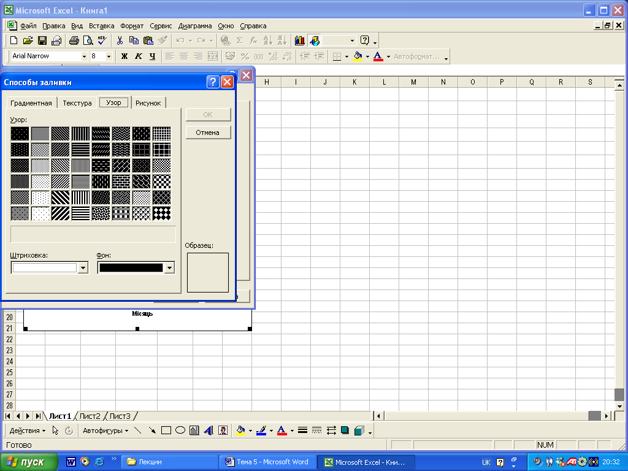Click the Cut scissors icon
Viewport: 628px width, 471px height.
click(x=120, y=40)
